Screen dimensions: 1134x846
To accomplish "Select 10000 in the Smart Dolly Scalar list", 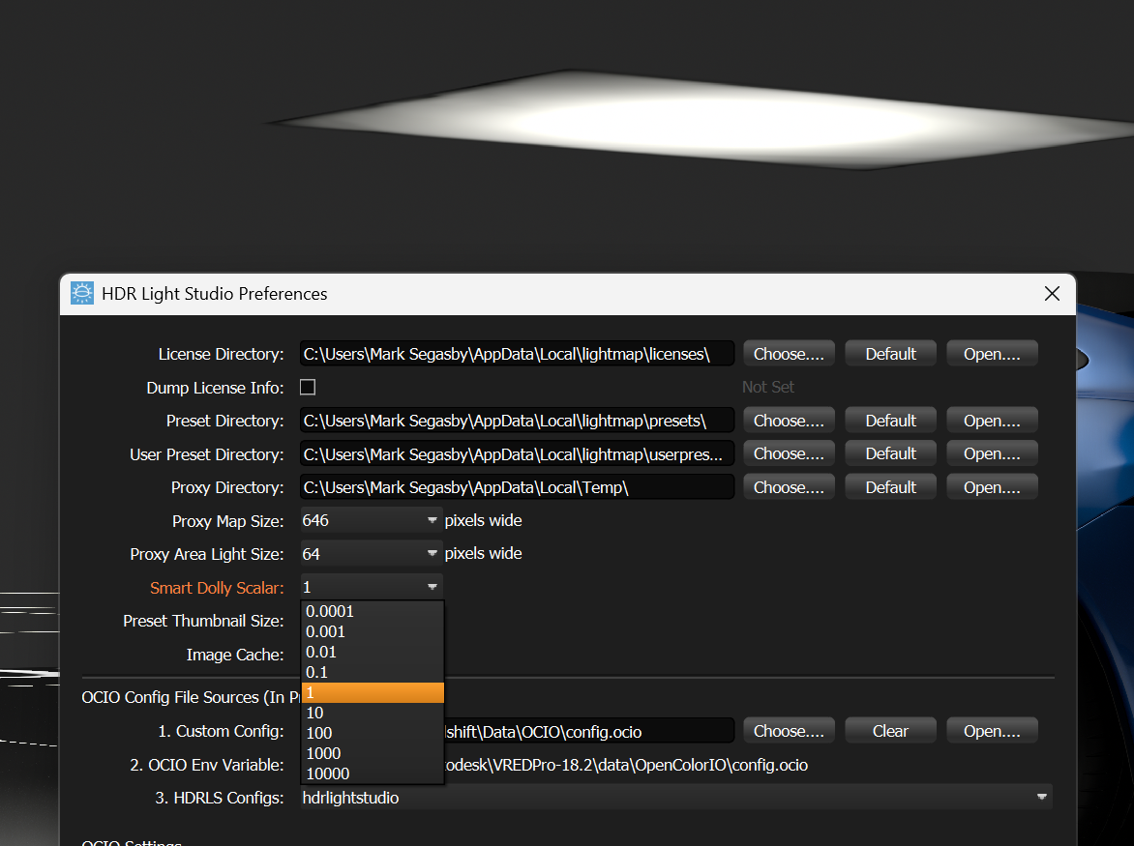I will (x=327, y=773).
